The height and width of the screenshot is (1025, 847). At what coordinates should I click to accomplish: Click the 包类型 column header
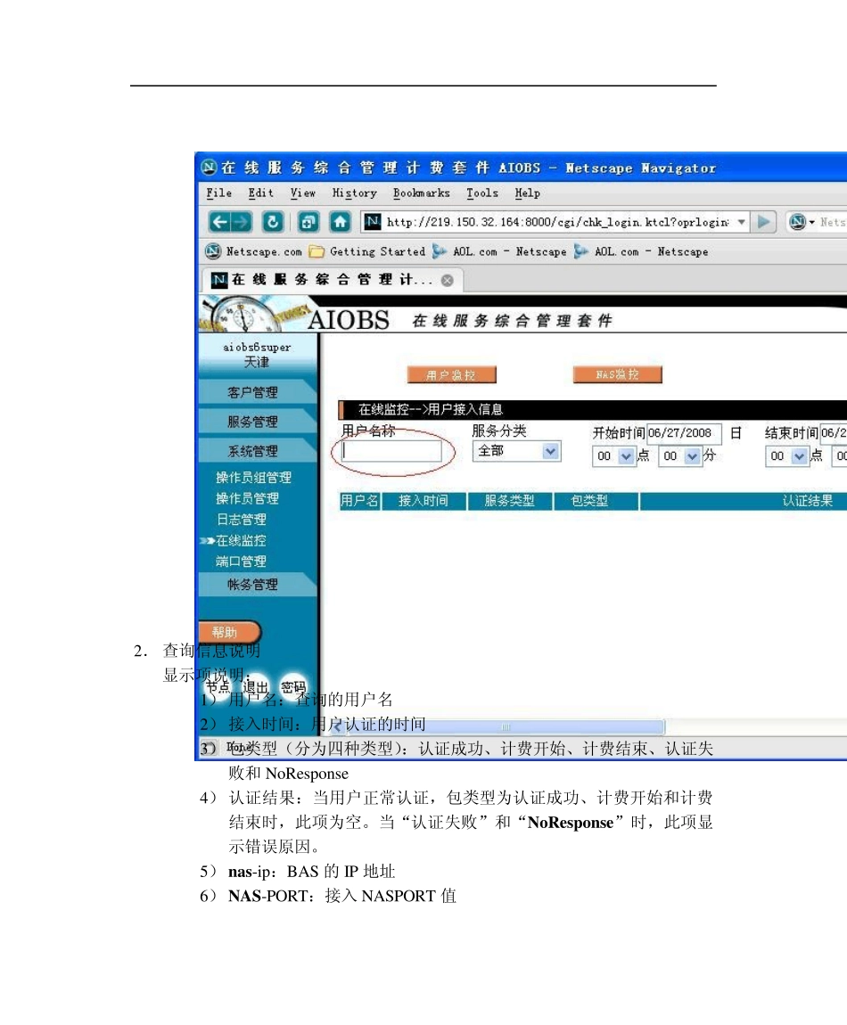[x=596, y=502]
